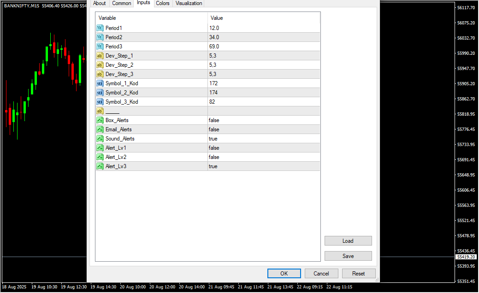Open the About tab
The width and height of the screenshot is (479, 293).
click(100, 3)
